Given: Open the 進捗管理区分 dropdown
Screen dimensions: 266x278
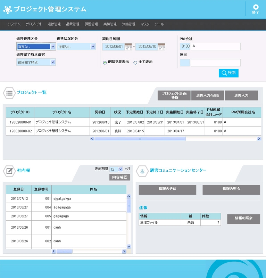Looking at the screenshot, I should 36,47.
